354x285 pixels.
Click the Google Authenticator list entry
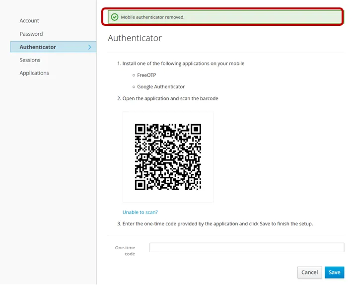click(161, 87)
